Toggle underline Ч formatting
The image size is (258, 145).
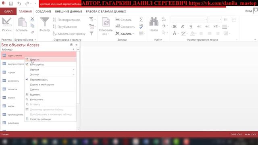tap(191, 27)
